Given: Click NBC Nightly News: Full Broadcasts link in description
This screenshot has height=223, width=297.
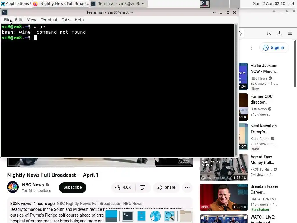Looking at the screenshot, I should coord(99,204).
